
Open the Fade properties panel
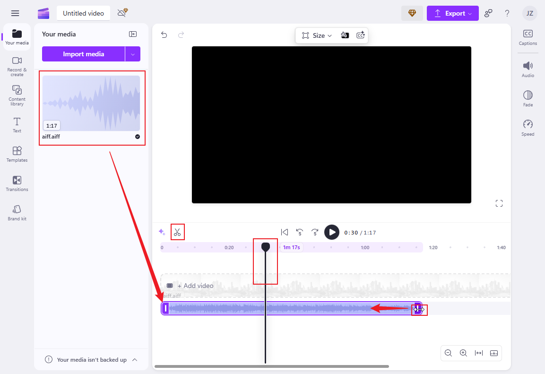(x=528, y=99)
